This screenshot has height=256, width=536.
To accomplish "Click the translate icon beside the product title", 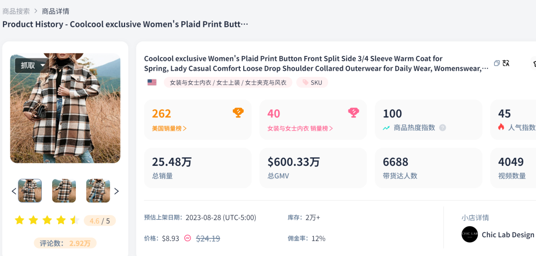I will coord(506,63).
